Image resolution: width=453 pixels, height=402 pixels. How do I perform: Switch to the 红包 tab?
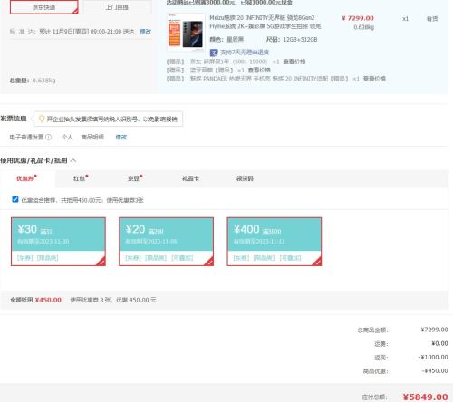81,178
